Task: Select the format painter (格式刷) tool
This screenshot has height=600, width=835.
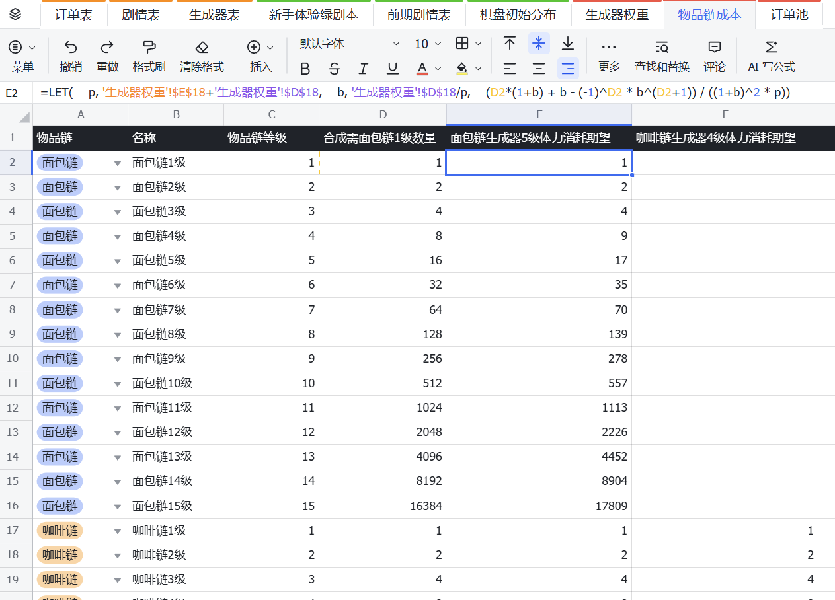Action: click(149, 47)
